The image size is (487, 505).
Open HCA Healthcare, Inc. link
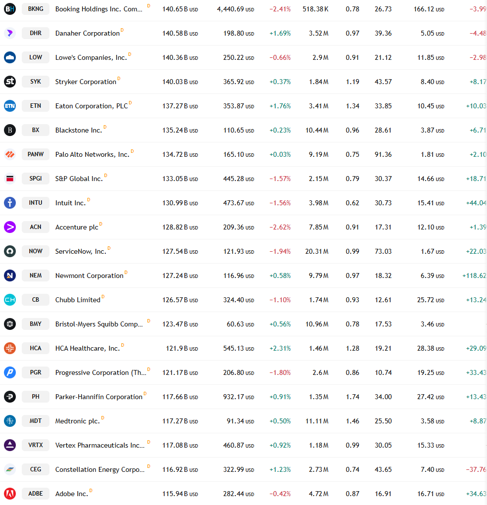pyautogui.click(x=88, y=348)
